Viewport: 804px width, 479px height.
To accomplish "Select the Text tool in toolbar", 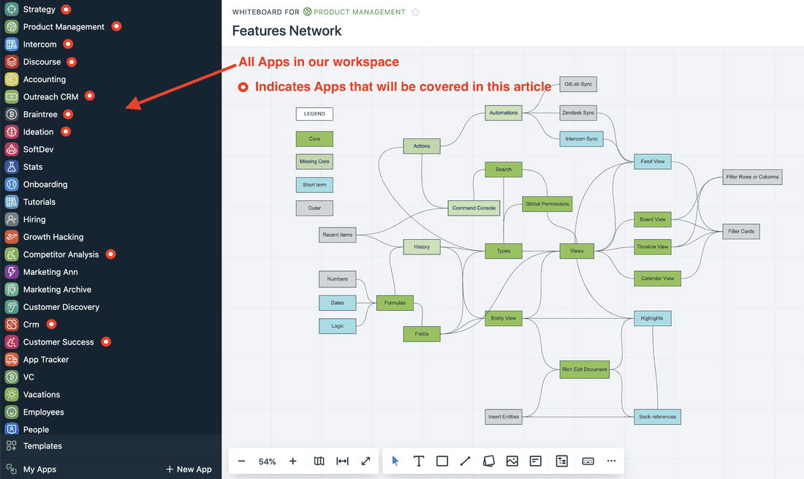I will coord(419,461).
